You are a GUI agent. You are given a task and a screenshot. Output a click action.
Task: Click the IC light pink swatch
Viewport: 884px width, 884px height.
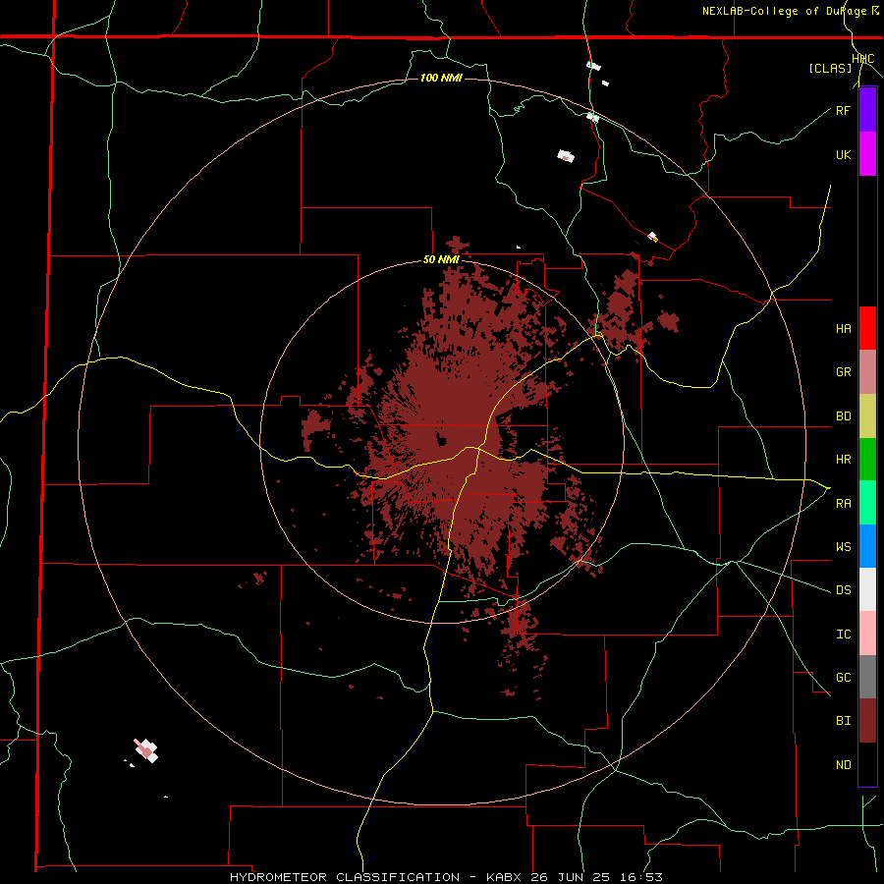pos(867,634)
